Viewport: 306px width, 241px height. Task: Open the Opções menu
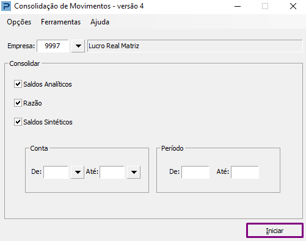[19, 22]
